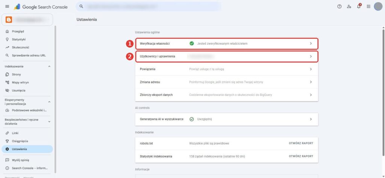Click 'Wszystkie pliki są prawidłowe' text

point(209,143)
